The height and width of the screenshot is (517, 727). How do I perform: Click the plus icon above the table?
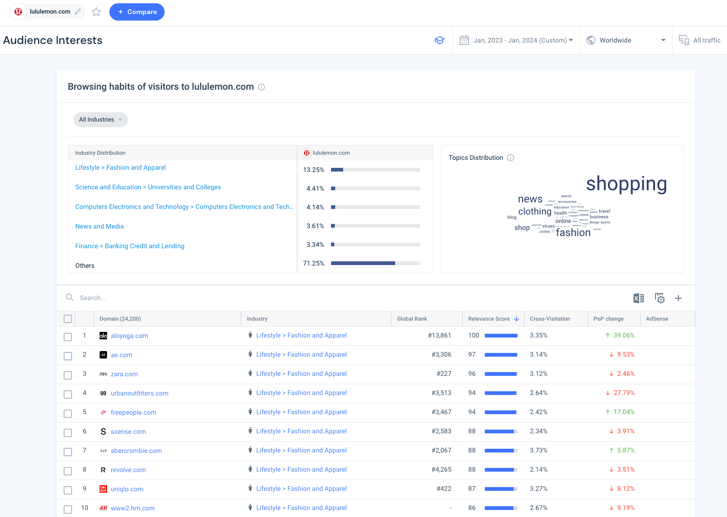pos(678,298)
